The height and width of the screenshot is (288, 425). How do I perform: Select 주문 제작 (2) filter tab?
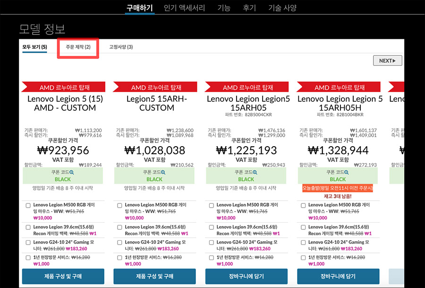tap(78, 47)
